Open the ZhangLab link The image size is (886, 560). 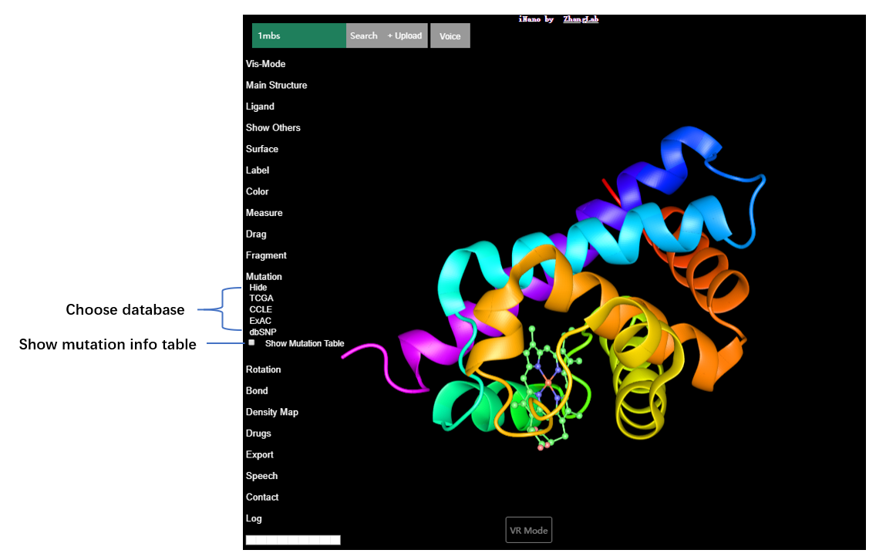pyautogui.click(x=581, y=19)
